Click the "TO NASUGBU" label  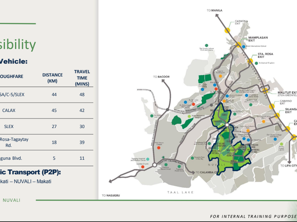pos(111,195)
